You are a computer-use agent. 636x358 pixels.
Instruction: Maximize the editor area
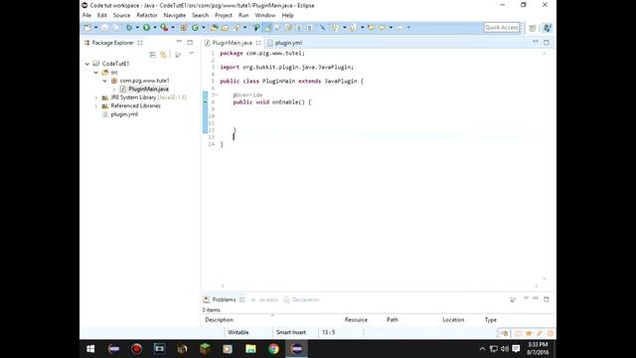point(547,42)
